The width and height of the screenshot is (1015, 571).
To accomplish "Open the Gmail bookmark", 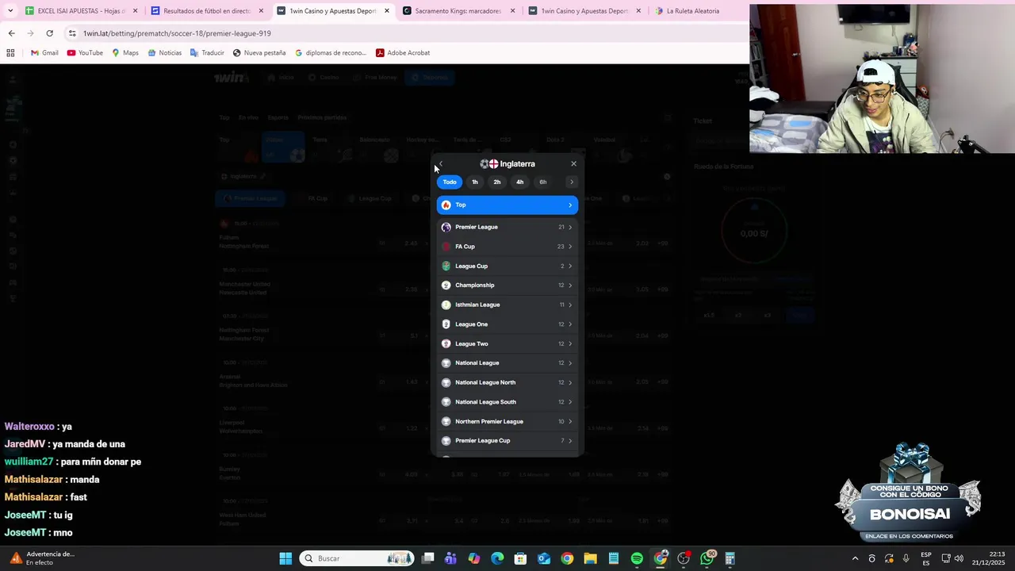I will [x=44, y=53].
